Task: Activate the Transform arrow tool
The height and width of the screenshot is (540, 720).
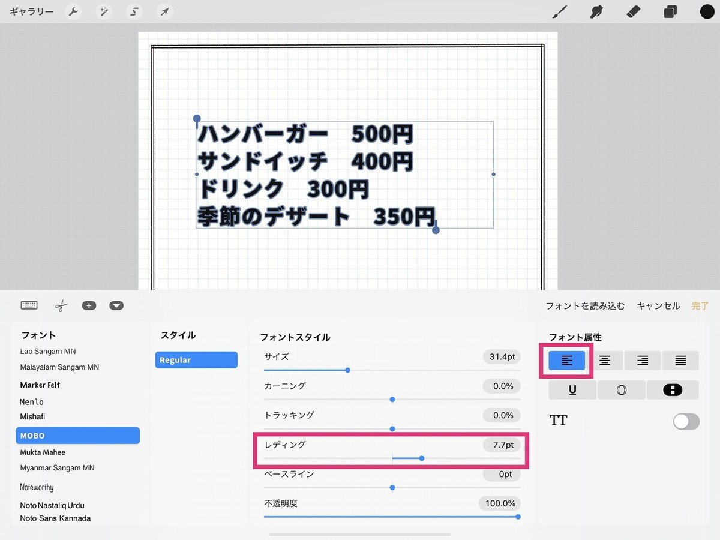Action: click(164, 11)
